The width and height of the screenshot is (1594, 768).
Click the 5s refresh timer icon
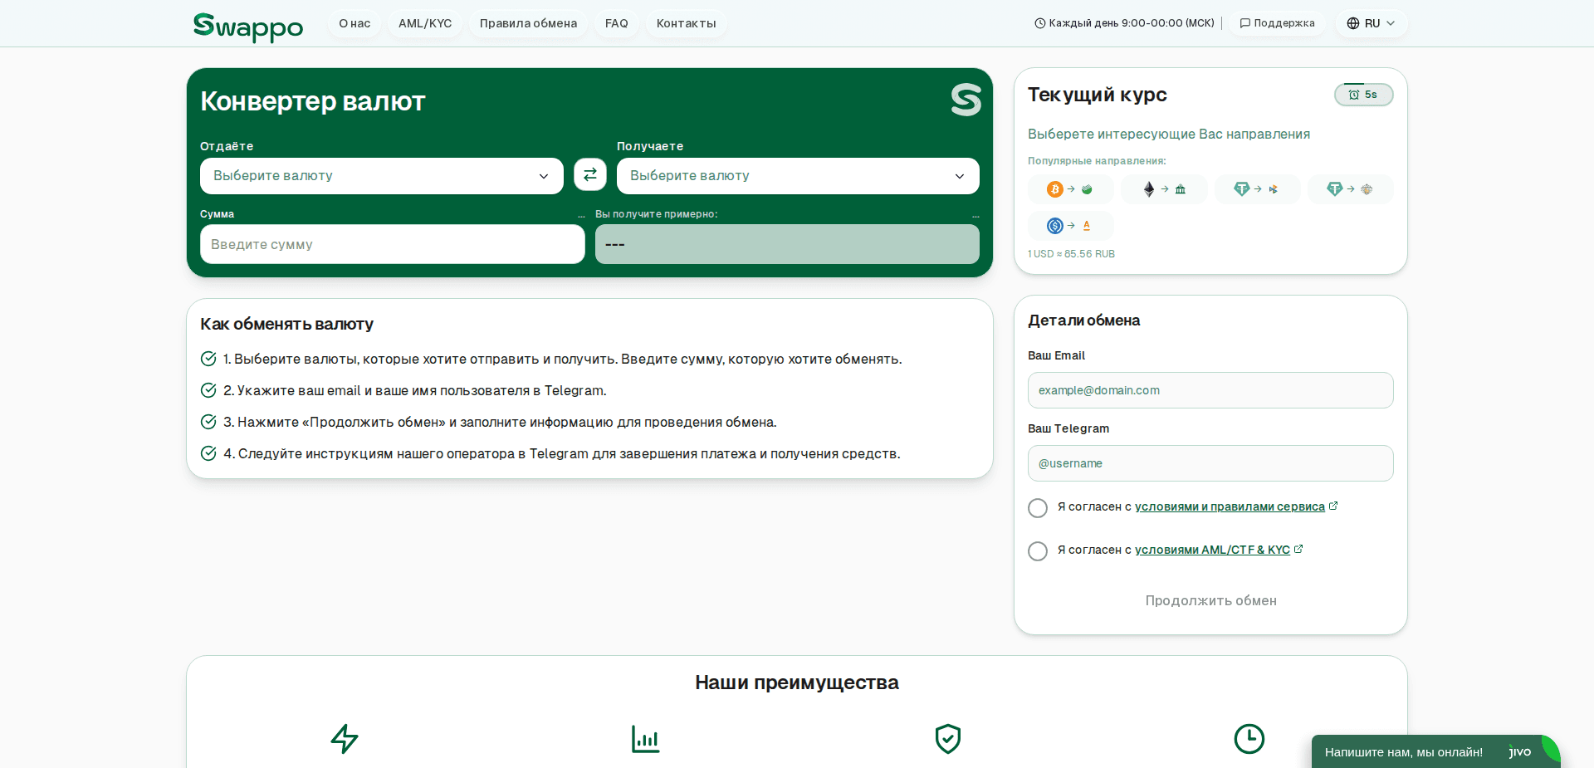[1354, 95]
